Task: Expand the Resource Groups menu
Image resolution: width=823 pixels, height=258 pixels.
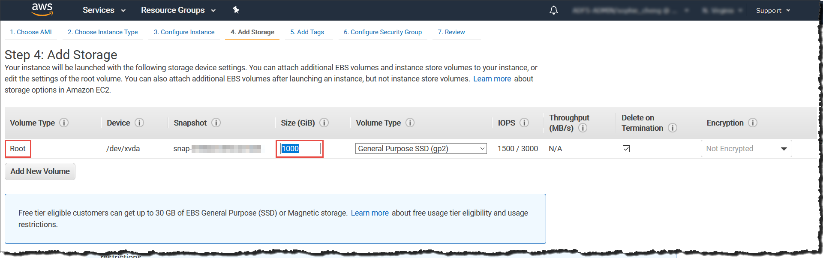Action: point(178,10)
